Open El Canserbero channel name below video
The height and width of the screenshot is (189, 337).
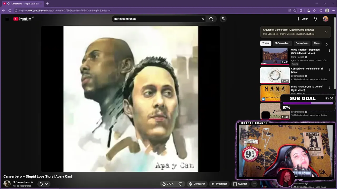(x=21, y=182)
